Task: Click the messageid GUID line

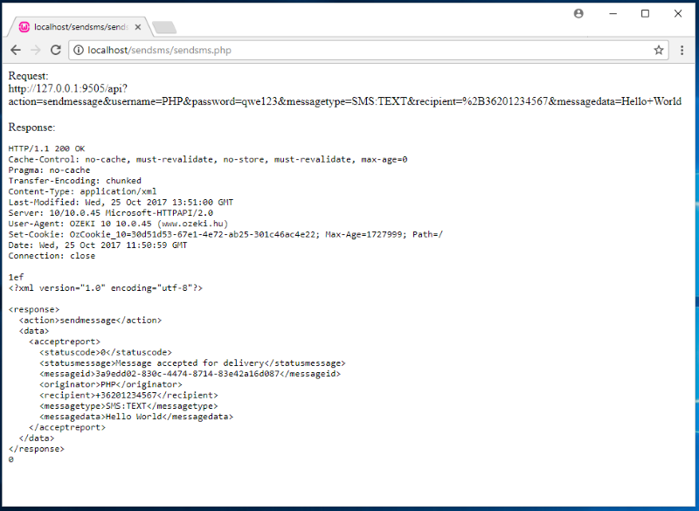Action: 190,373
